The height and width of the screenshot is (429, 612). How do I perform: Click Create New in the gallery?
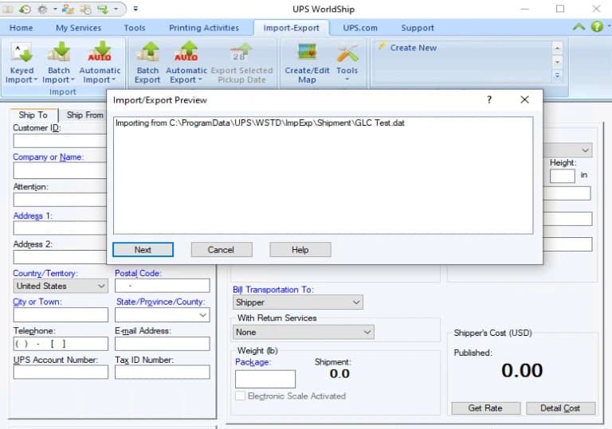tap(413, 48)
